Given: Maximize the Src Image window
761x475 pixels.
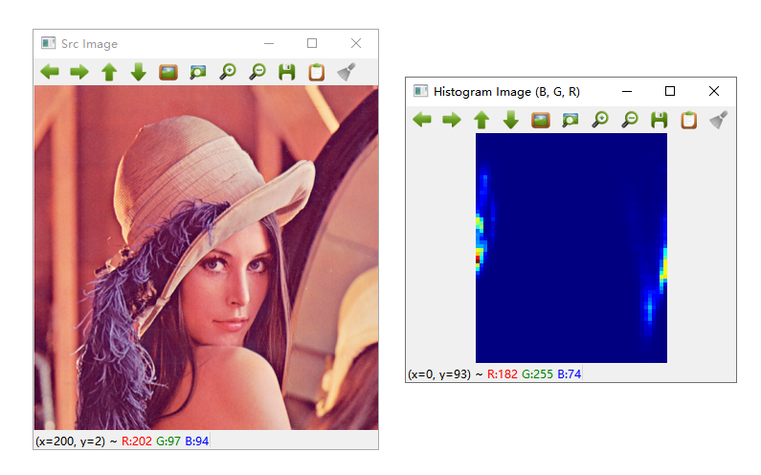Looking at the screenshot, I should coord(312,43).
